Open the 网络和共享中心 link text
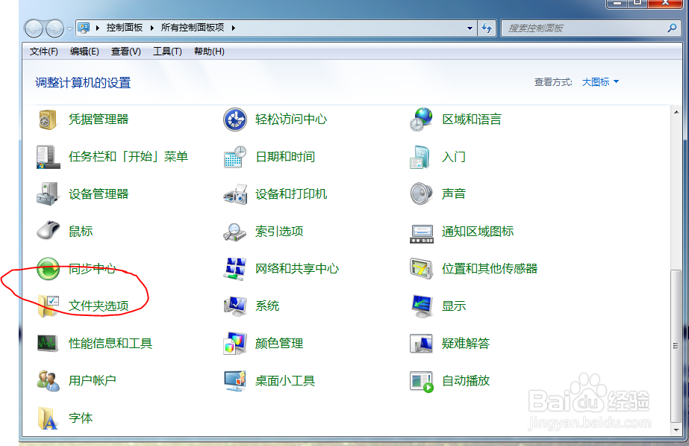Viewport: 689px width, 446px height. pos(297,269)
